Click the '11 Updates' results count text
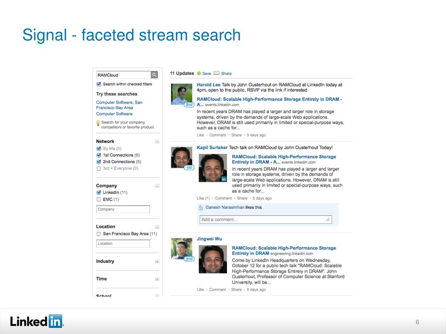 pyautogui.click(x=182, y=73)
